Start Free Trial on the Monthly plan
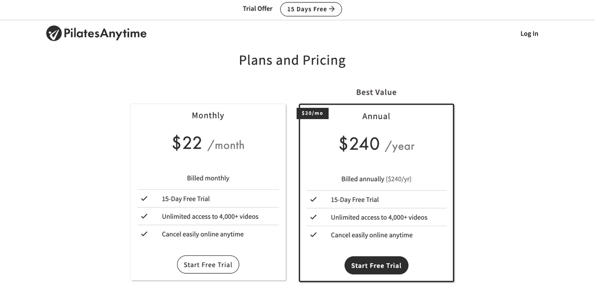 [x=208, y=264]
